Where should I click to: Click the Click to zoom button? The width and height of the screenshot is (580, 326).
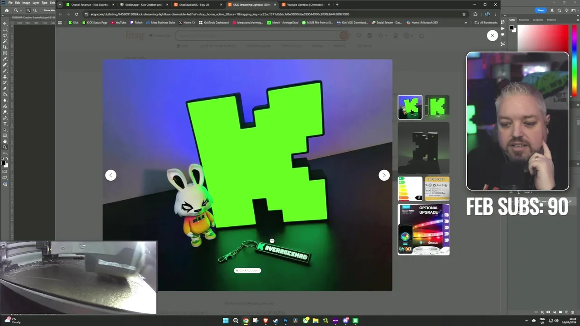tap(247, 270)
